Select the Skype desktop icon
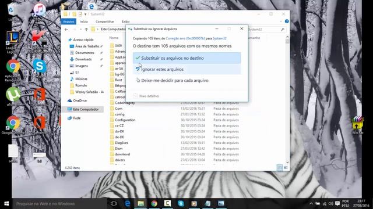Screen dimensions: 373x209 [x=40, y=68]
